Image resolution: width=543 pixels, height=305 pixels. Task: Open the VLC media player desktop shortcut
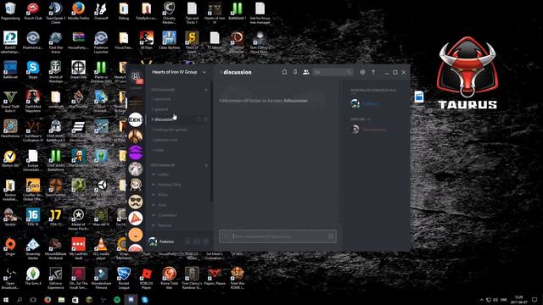pos(101,249)
